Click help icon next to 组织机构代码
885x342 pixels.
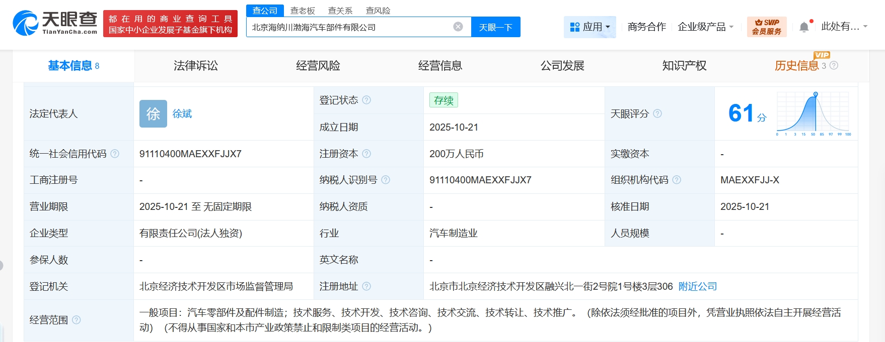[x=677, y=180]
